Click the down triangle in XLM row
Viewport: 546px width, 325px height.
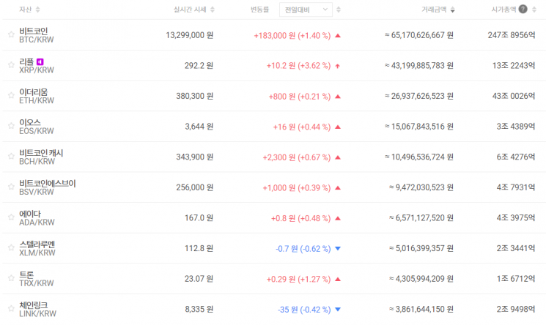tap(337, 248)
